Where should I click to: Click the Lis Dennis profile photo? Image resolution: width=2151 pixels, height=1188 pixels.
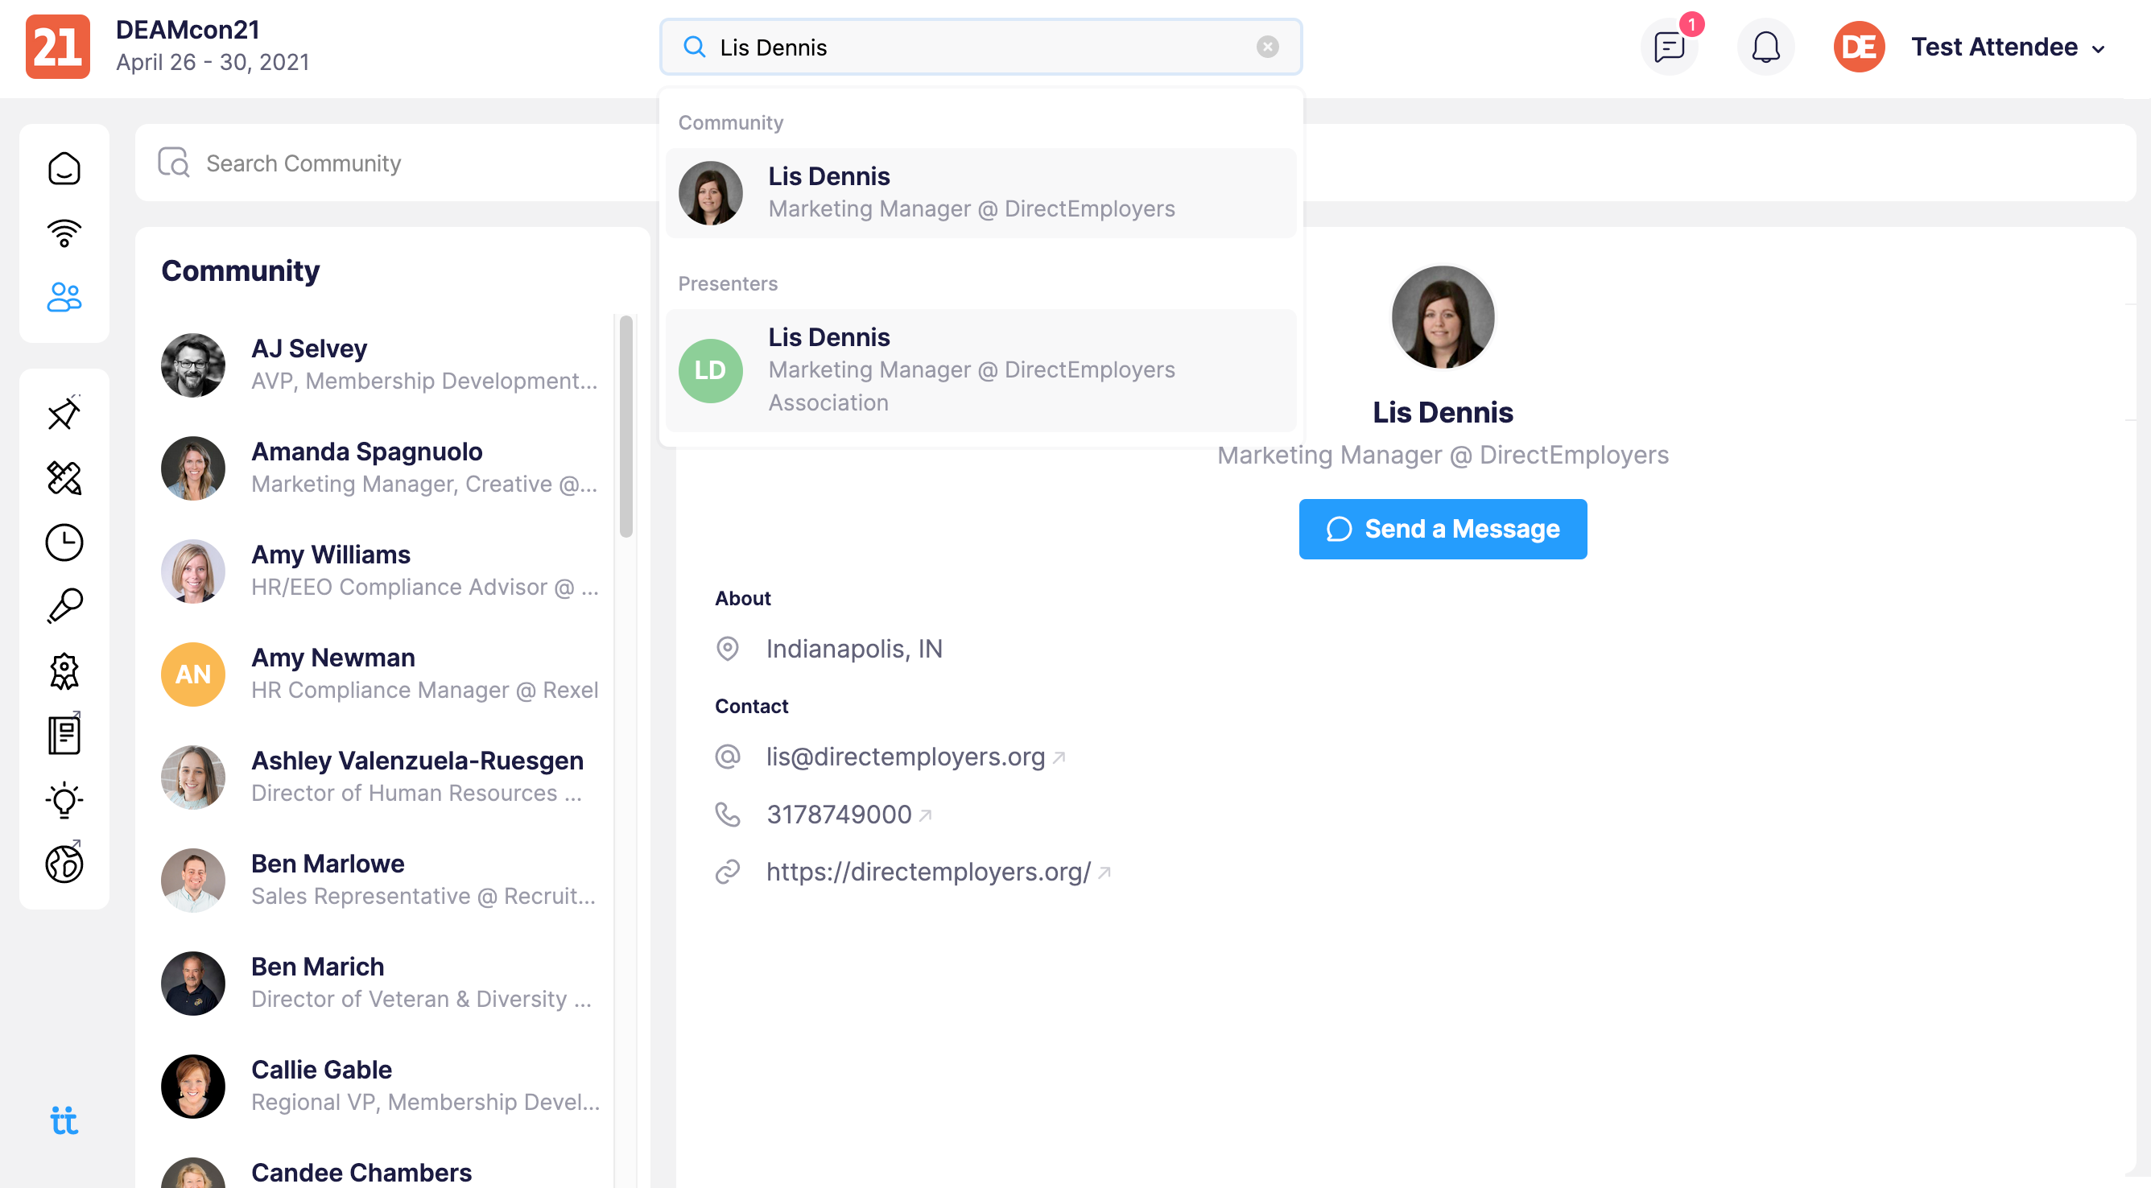1442,317
